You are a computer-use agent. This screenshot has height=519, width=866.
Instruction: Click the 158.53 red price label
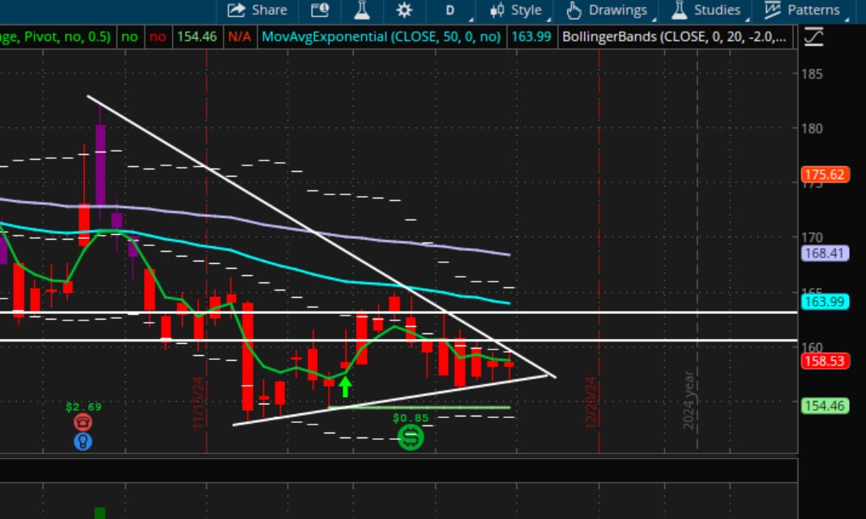tap(825, 362)
